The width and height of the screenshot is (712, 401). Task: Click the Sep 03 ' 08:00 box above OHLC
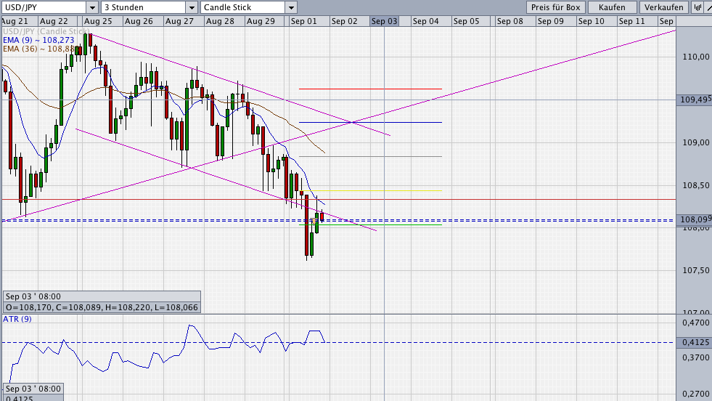point(102,296)
